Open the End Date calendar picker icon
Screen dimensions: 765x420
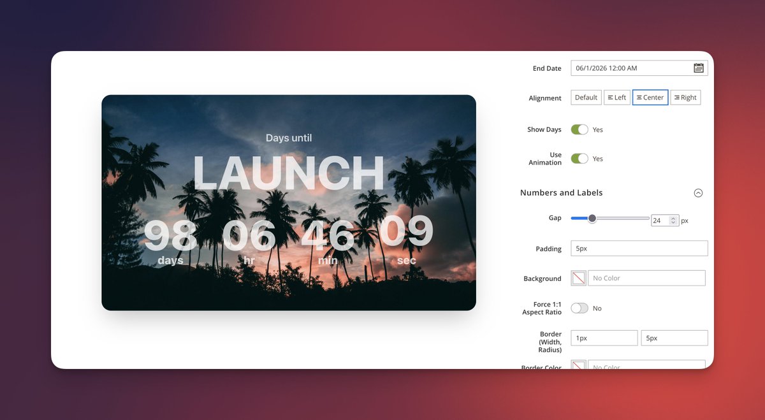(698, 68)
